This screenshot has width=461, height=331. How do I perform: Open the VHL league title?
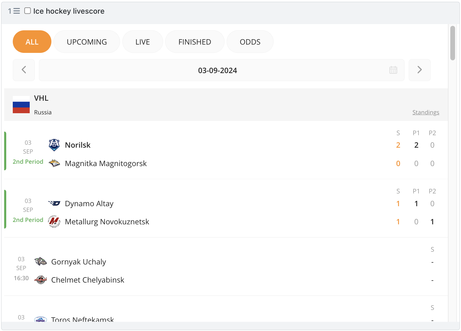[x=41, y=98]
